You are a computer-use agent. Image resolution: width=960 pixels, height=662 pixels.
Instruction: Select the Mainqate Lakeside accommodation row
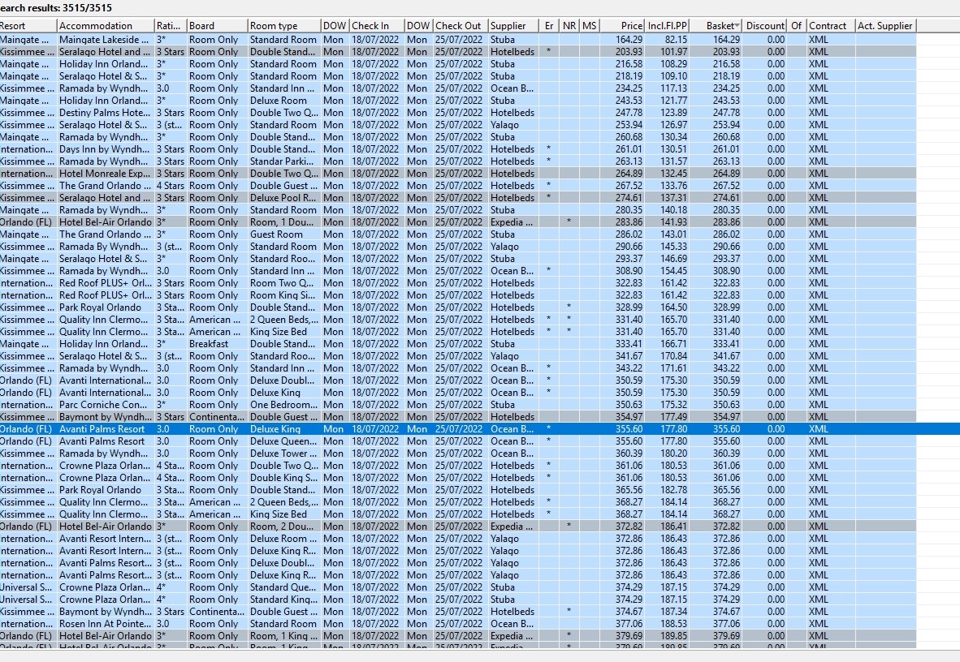[458, 39]
